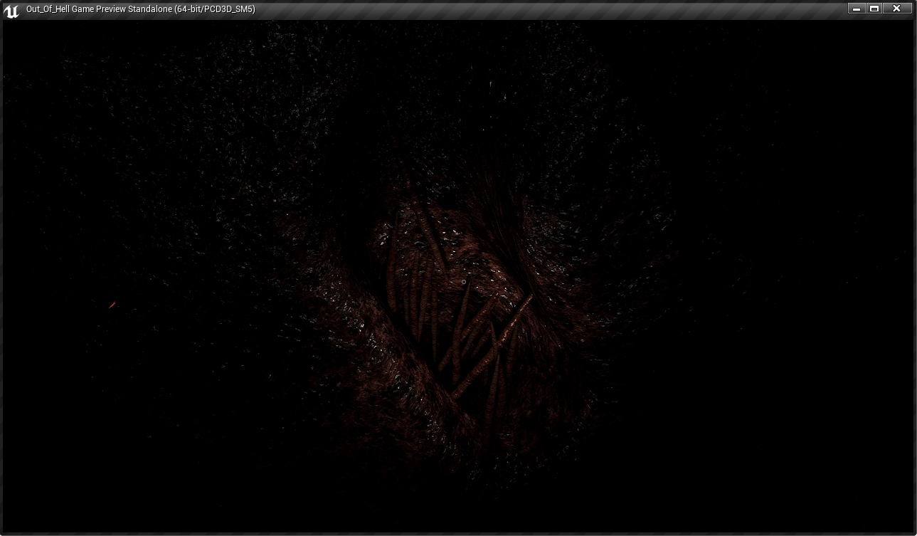The width and height of the screenshot is (917, 536).
Task: Click the empty middle of the title bar
Action: pyautogui.click(x=534, y=9)
